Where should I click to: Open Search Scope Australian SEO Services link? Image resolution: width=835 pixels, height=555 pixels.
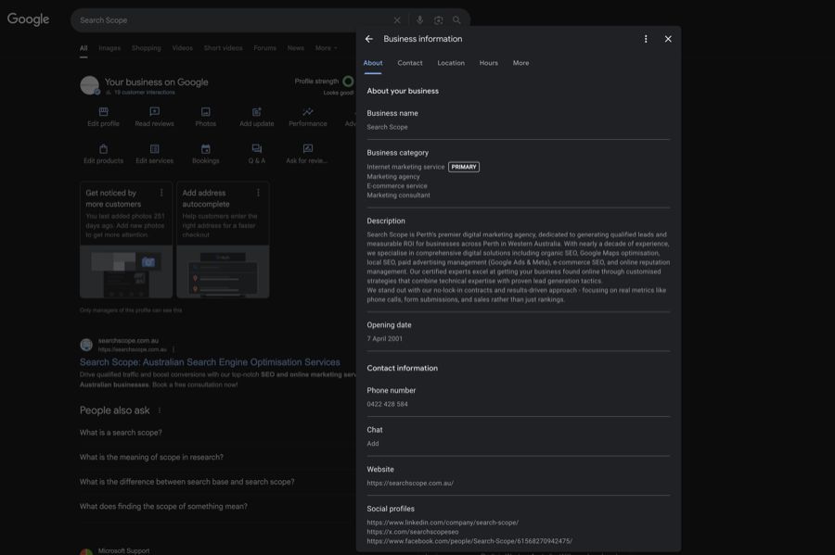pos(210,362)
